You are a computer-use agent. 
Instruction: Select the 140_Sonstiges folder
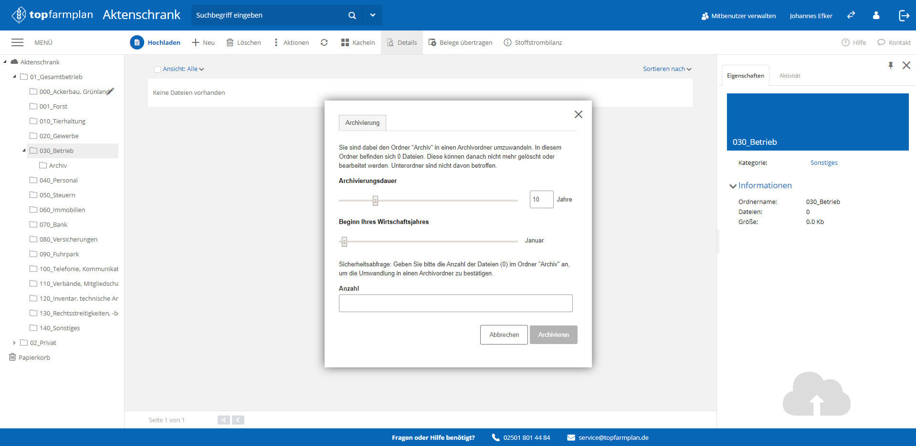[x=60, y=328]
